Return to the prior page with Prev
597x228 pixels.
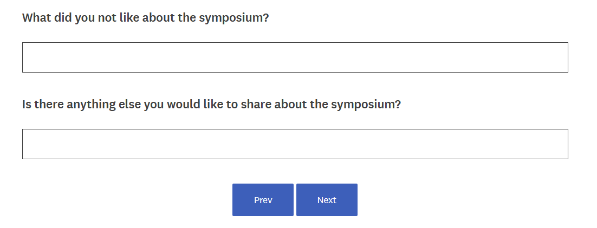pyautogui.click(x=263, y=200)
